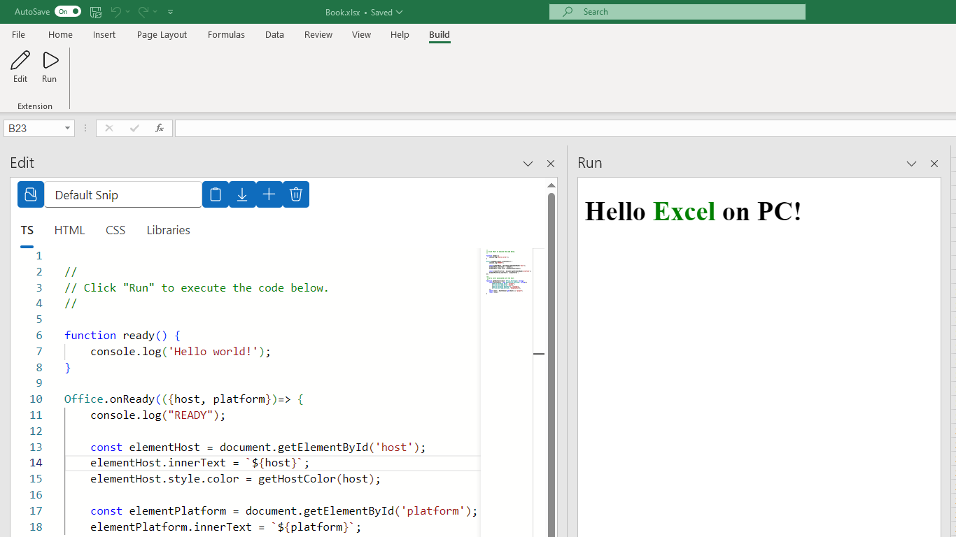Image resolution: width=956 pixels, height=537 pixels.
Task: Click the 'const elementPlatform' code line
Action: coord(284,511)
